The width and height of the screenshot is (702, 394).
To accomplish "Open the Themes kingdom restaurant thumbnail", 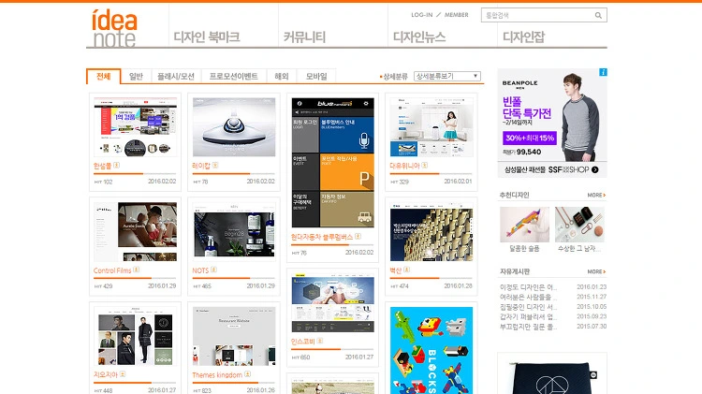I will 234,336.
